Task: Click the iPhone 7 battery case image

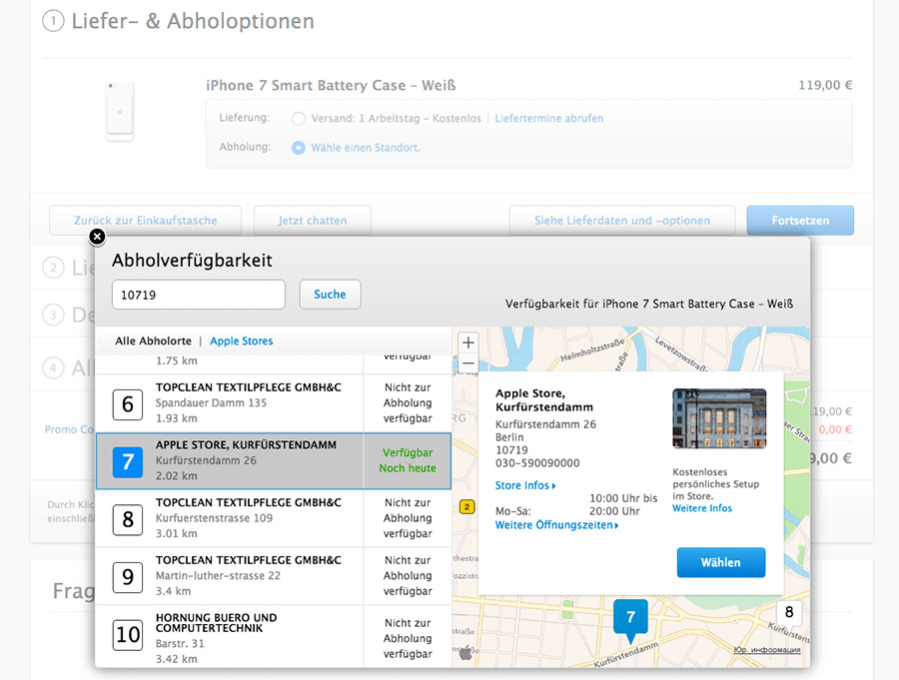Action: coord(120,111)
